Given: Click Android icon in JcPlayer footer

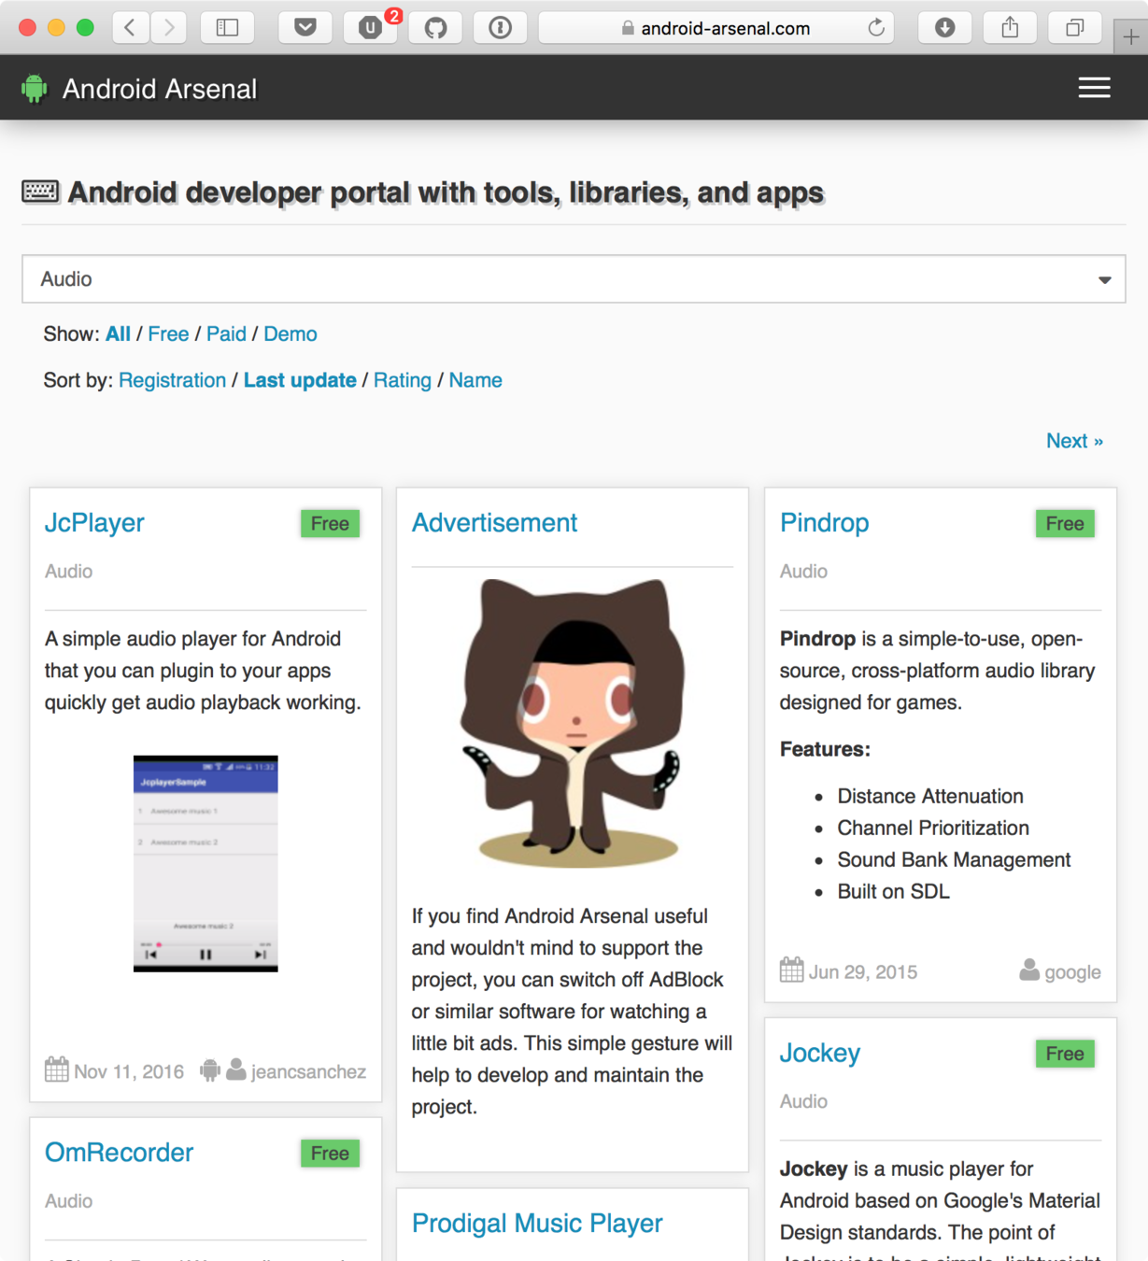Looking at the screenshot, I should (210, 1070).
